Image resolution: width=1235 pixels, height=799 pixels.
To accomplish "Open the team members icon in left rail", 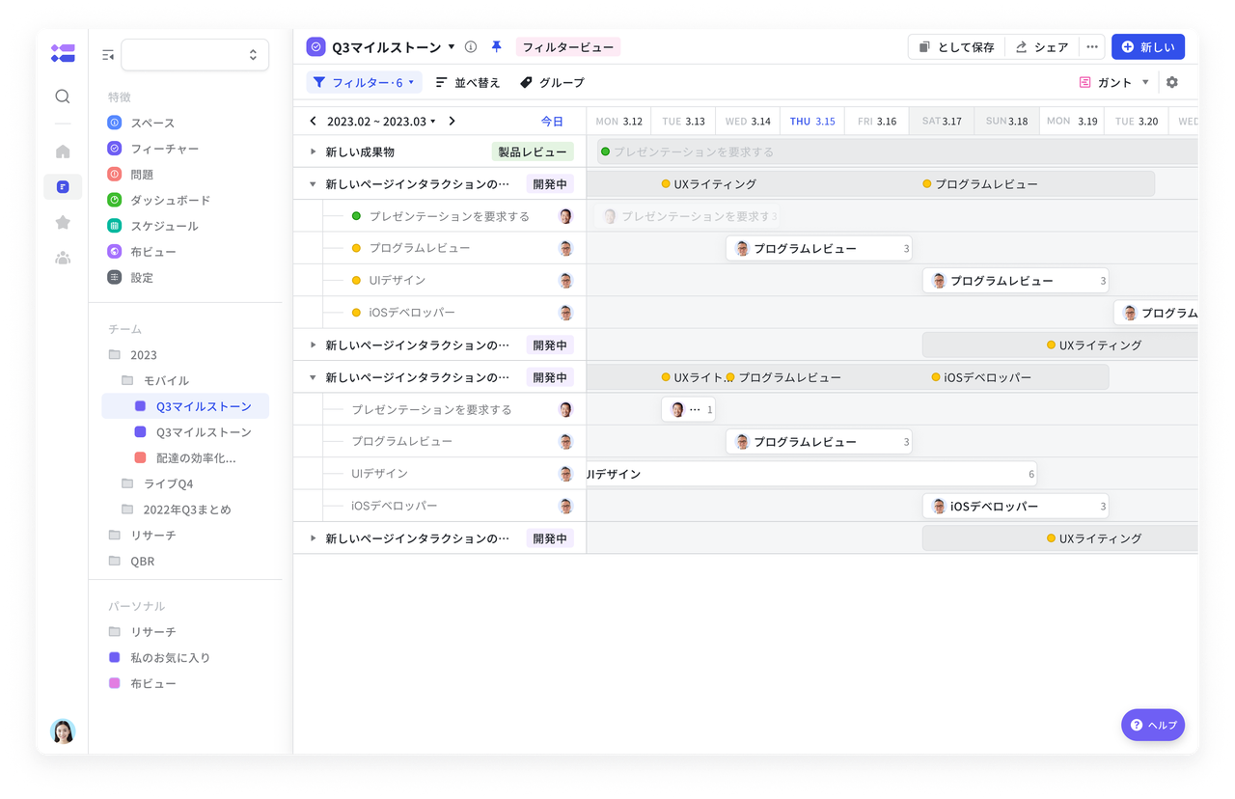I will coord(62,257).
